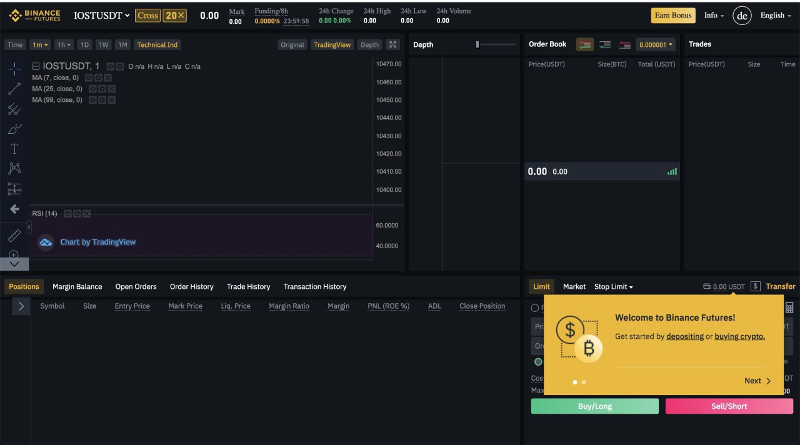The width and height of the screenshot is (800, 445).
Task: Open the 'de' user avatar menu
Action: 742,16
